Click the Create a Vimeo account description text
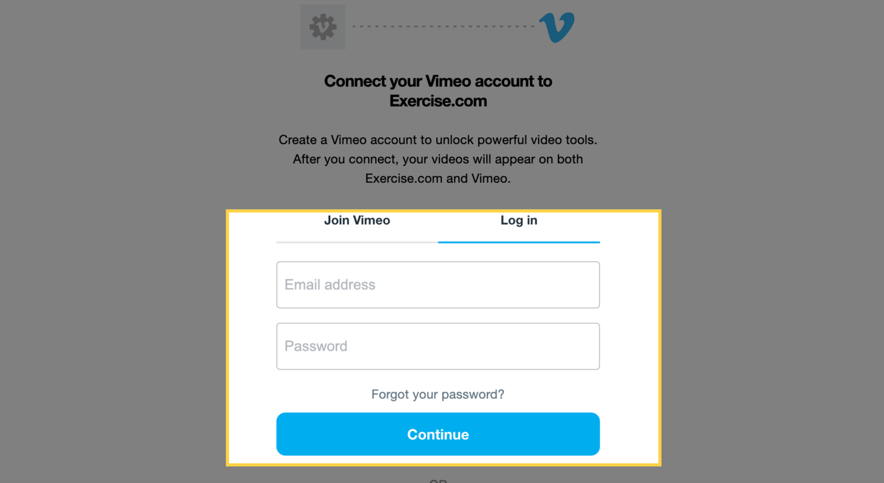884x483 pixels. click(x=438, y=140)
